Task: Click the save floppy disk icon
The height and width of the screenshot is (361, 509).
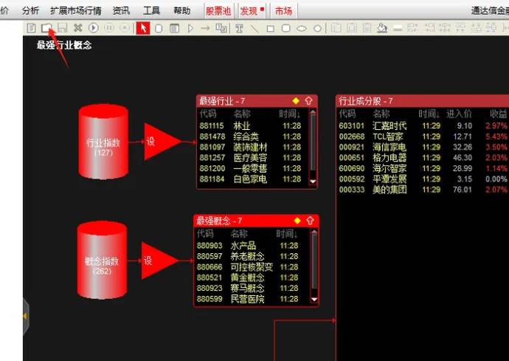Action: [62, 28]
